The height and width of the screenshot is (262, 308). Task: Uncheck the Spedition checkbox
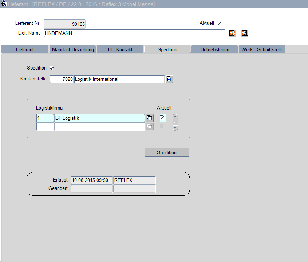(x=51, y=68)
